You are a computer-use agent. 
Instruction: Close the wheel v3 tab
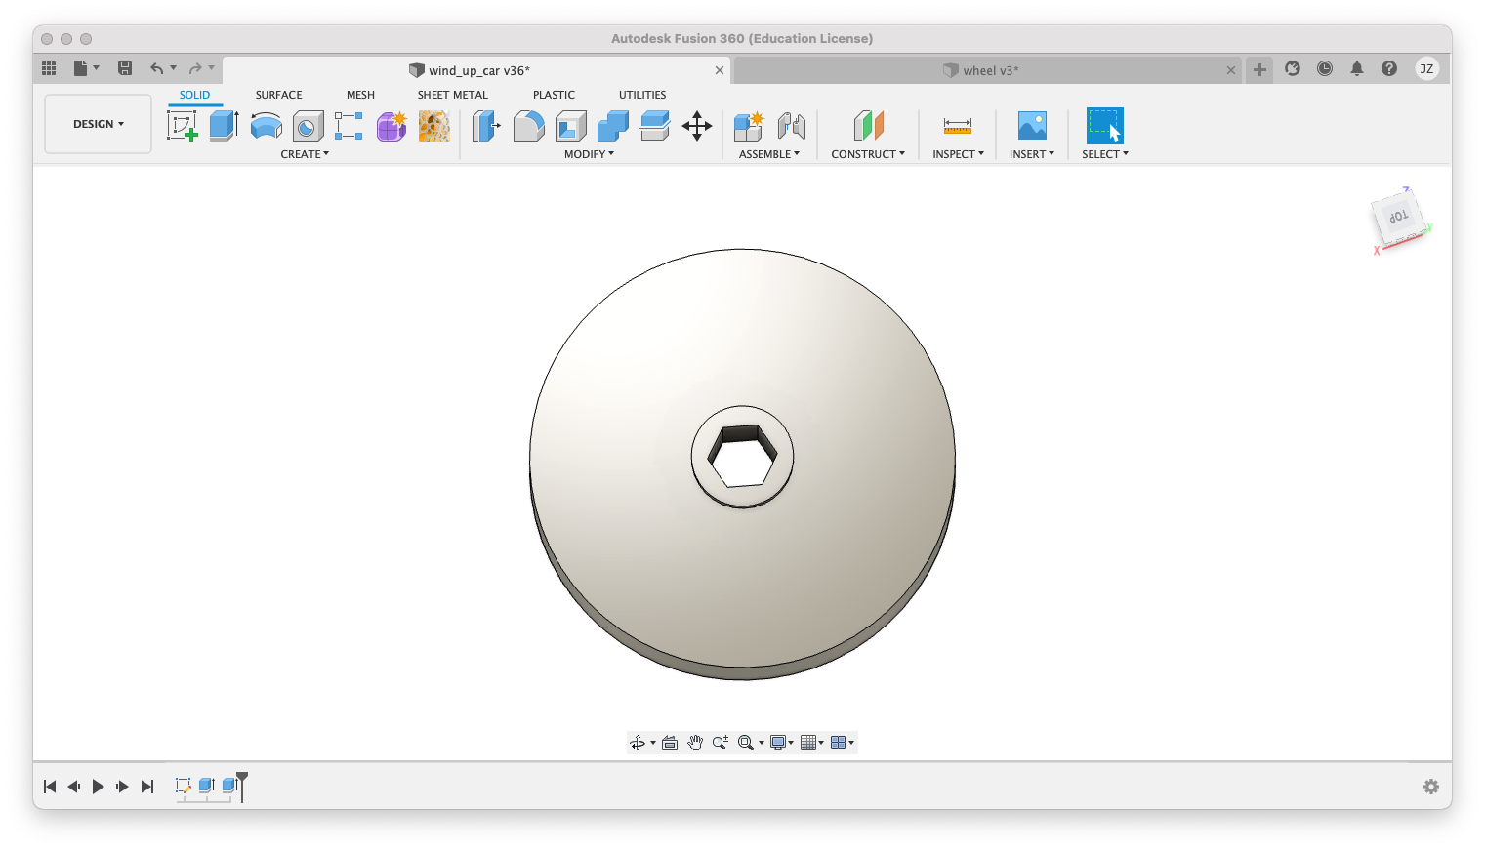[1231, 70]
